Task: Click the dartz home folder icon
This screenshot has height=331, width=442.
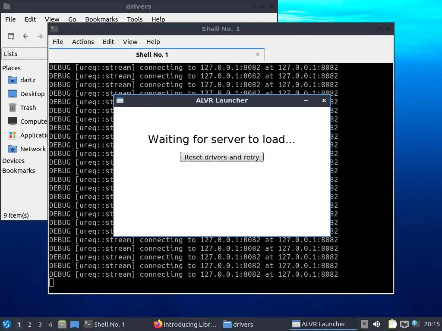Action: [x=13, y=80]
